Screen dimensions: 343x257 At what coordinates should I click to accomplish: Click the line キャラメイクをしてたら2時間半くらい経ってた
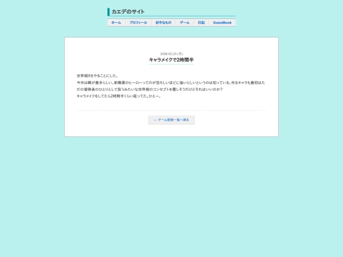coord(119,96)
